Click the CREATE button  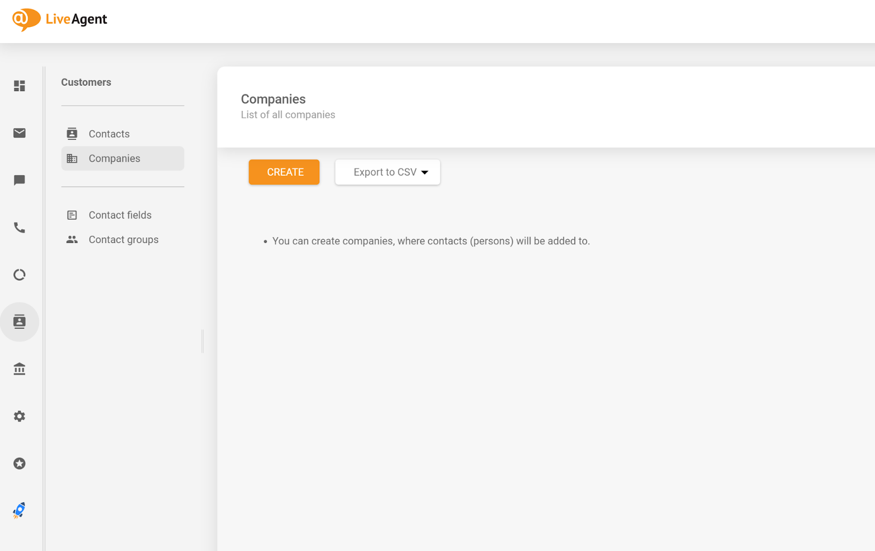(284, 172)
